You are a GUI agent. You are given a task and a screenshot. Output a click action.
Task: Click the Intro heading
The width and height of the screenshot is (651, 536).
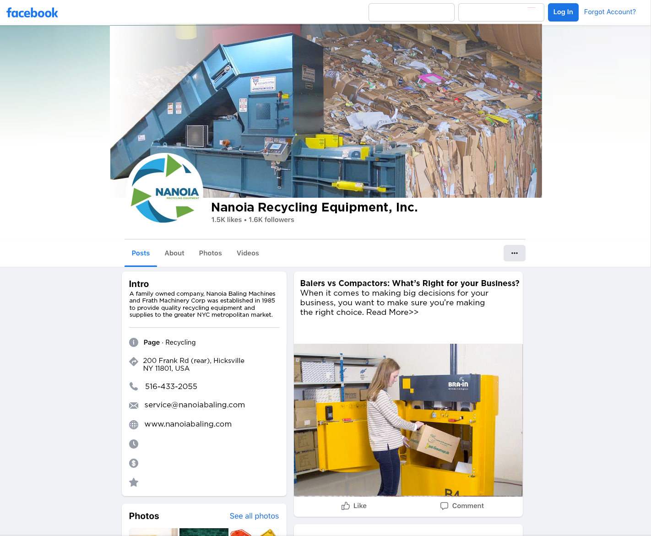pyautogui.click(x=139, y=284)
